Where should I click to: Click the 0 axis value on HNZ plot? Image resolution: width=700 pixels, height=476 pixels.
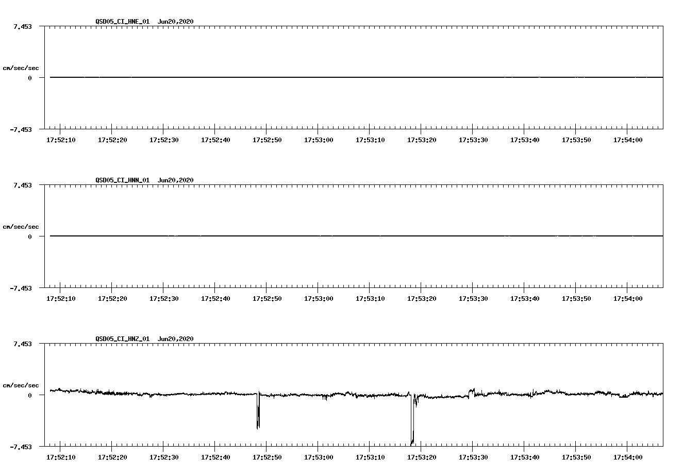[30, 395]
